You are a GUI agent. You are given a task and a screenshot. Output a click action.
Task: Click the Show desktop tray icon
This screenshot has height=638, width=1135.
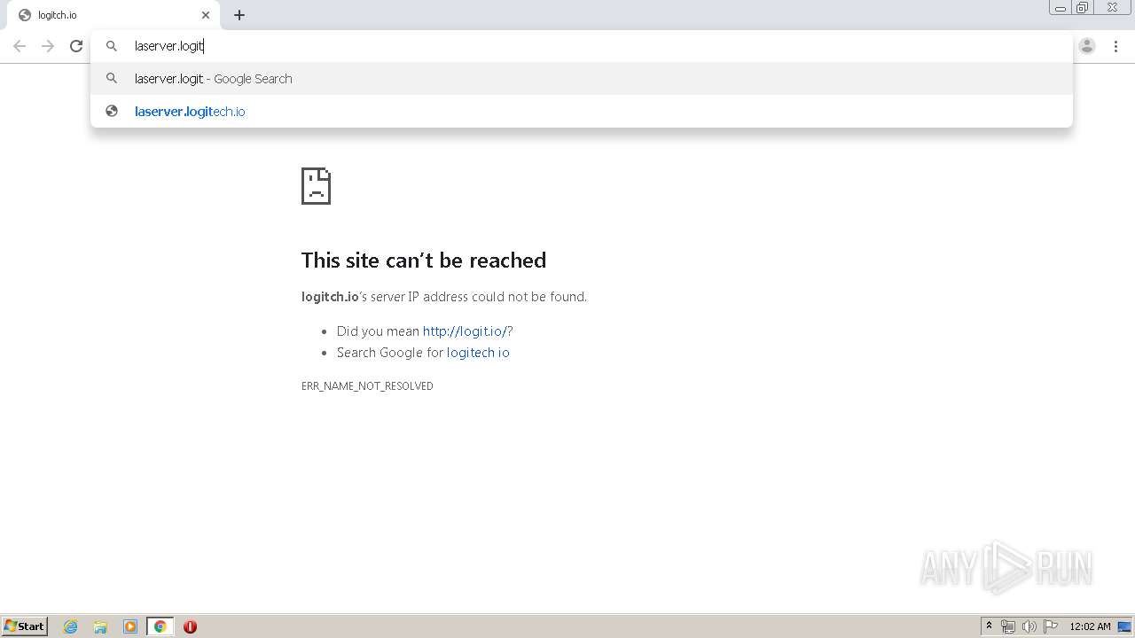coord(1125,626)
